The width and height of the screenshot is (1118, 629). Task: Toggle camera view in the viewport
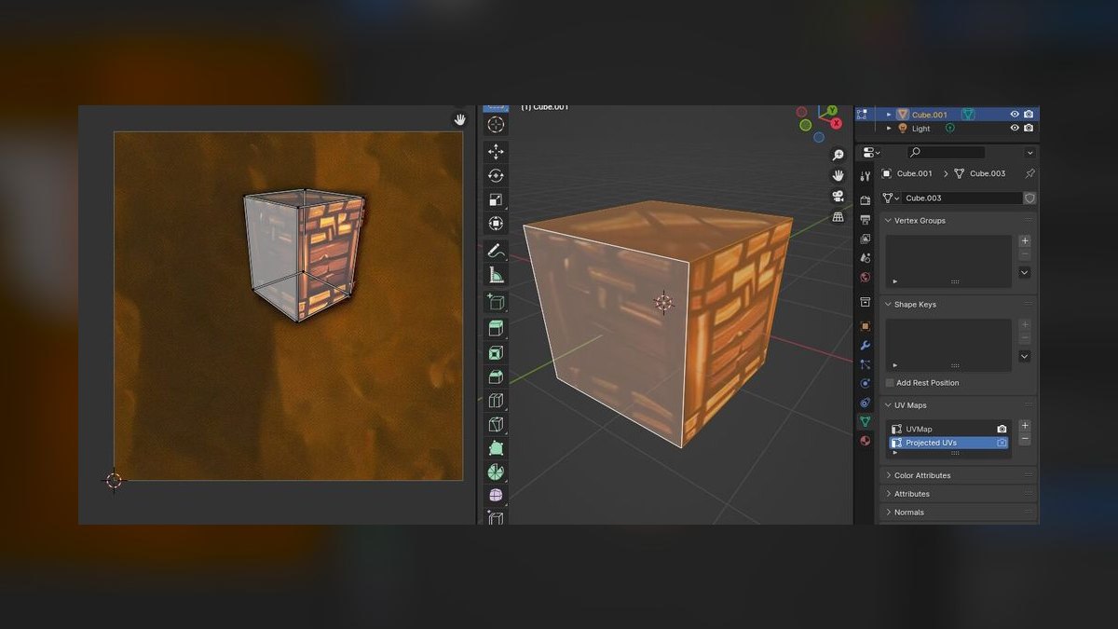(838, 196)
